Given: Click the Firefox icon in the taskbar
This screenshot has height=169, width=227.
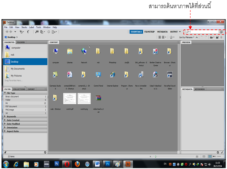Looking at the screenshot, I should click(x=77, y=164).
